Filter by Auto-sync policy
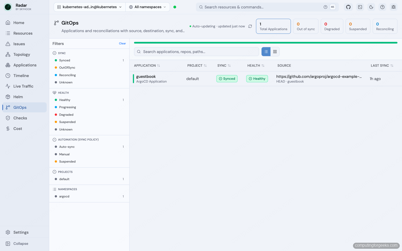Image resolution: width=402 pixels, height=251 pixels. (89, 147)
